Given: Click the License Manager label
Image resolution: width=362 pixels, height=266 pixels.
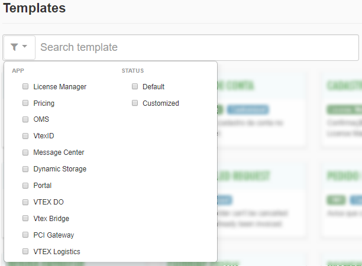Looking at the screenshot, I should (x=60, y=87).
